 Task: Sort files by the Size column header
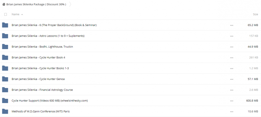coord(255,14)
